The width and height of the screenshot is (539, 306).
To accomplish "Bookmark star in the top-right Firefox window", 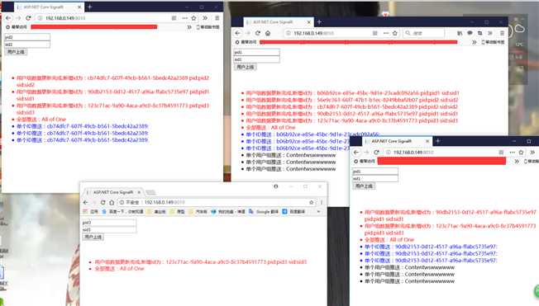I will pyautogui.click(x=395, y=33).
